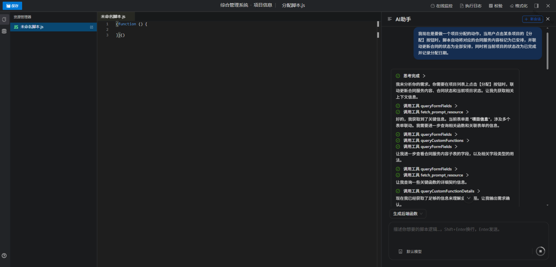This screenshot has width=556, height=267.
Task: Toggle the side panel layout icon
Action: (537, 6)
